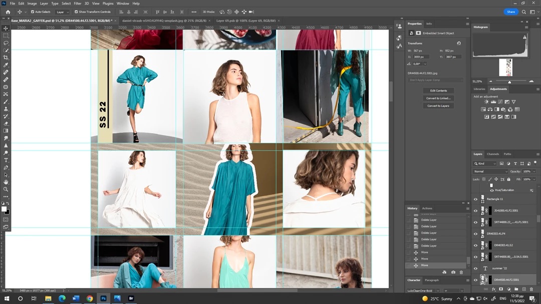The height and width of the screenshot is (304, 541).
Task: Hide the Rectangle 11 layer
Action: 476,199
